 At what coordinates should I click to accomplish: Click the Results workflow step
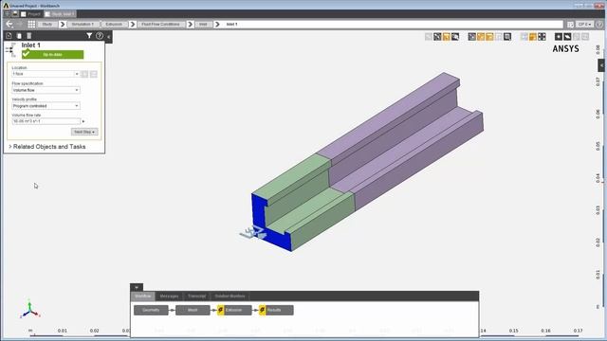[x=276, y=310]
